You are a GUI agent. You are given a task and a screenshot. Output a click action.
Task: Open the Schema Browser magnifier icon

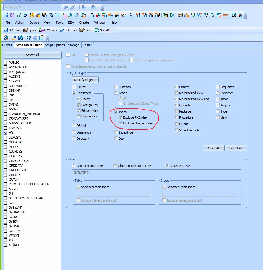(x=51, y=15)
